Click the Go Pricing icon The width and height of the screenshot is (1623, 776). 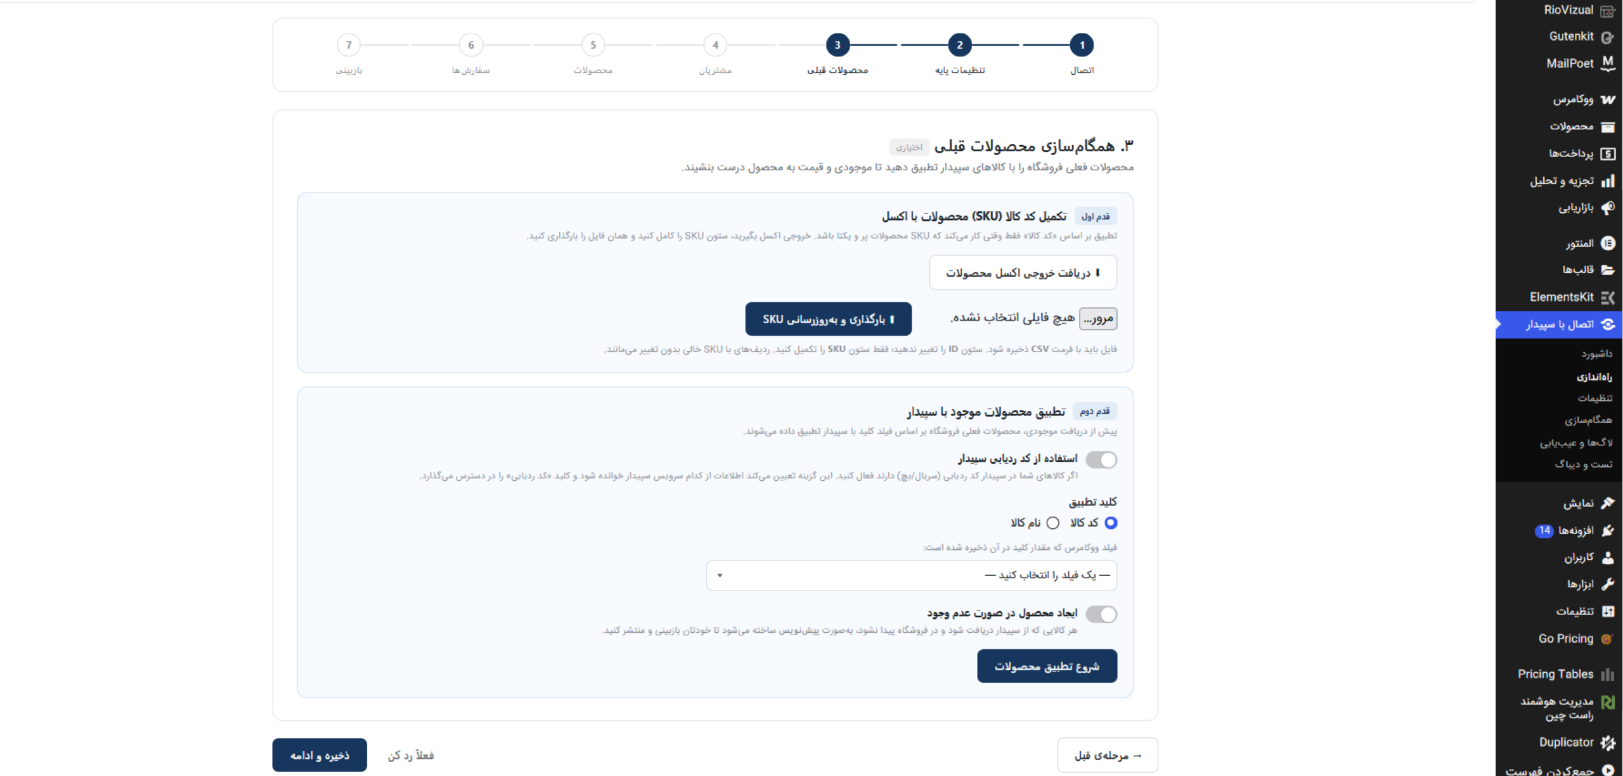click(x=1607, y=639)
